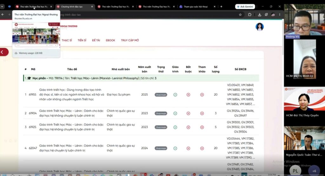
Task: Click the +6 more participants button
Action: [314, 171]
